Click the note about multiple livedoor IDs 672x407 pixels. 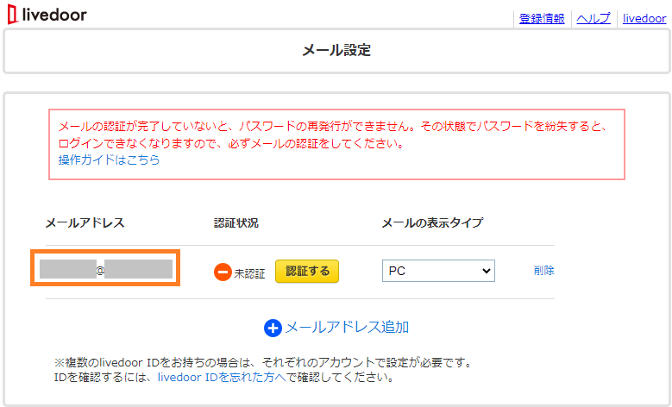point(262,370)
